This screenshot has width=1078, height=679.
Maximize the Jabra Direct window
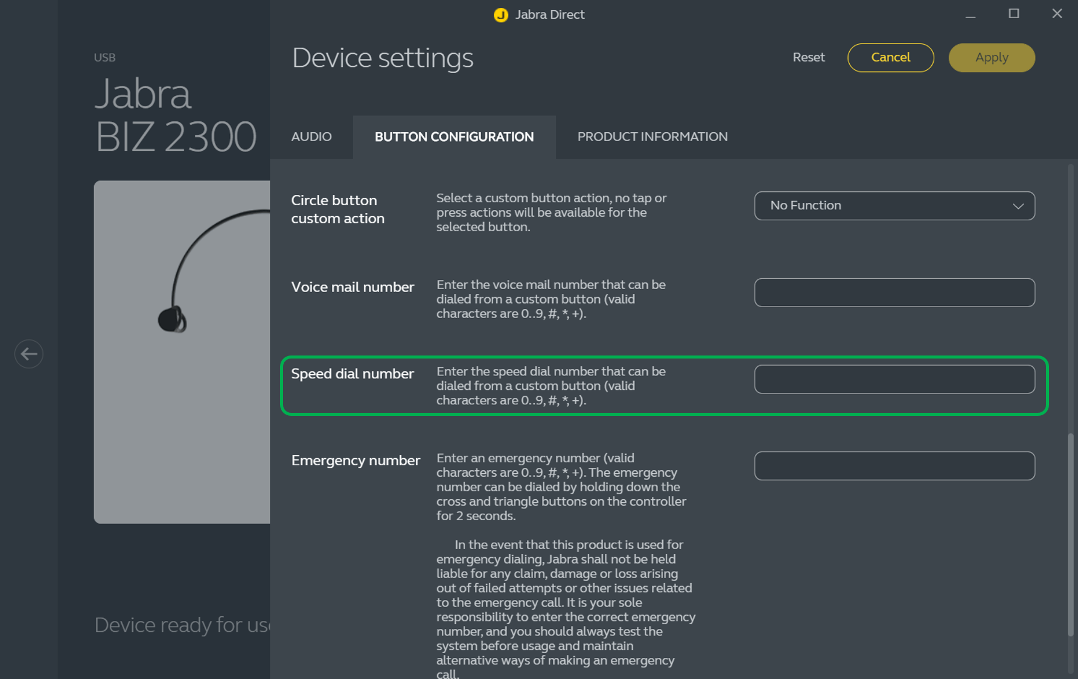pyautogui.click(x=1014, y=14)
